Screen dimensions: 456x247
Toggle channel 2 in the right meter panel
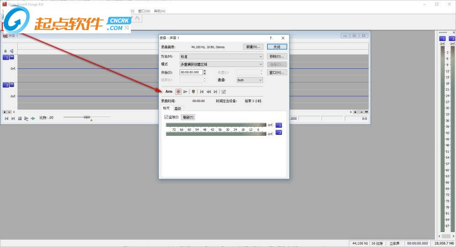pos(452,39)
